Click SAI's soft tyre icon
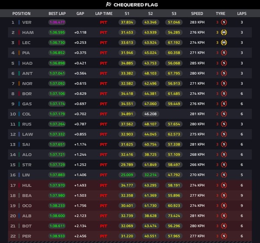This screenshot has width=260, height=243. [x=224, y=144]
